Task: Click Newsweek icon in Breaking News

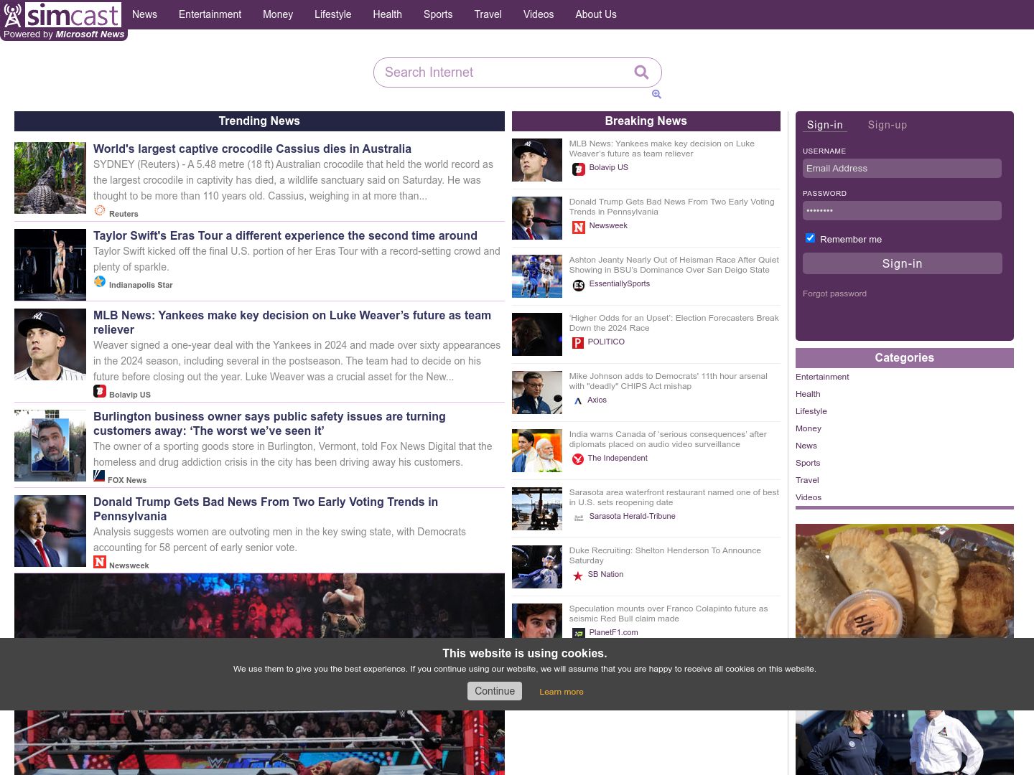Action: point(579,227)
